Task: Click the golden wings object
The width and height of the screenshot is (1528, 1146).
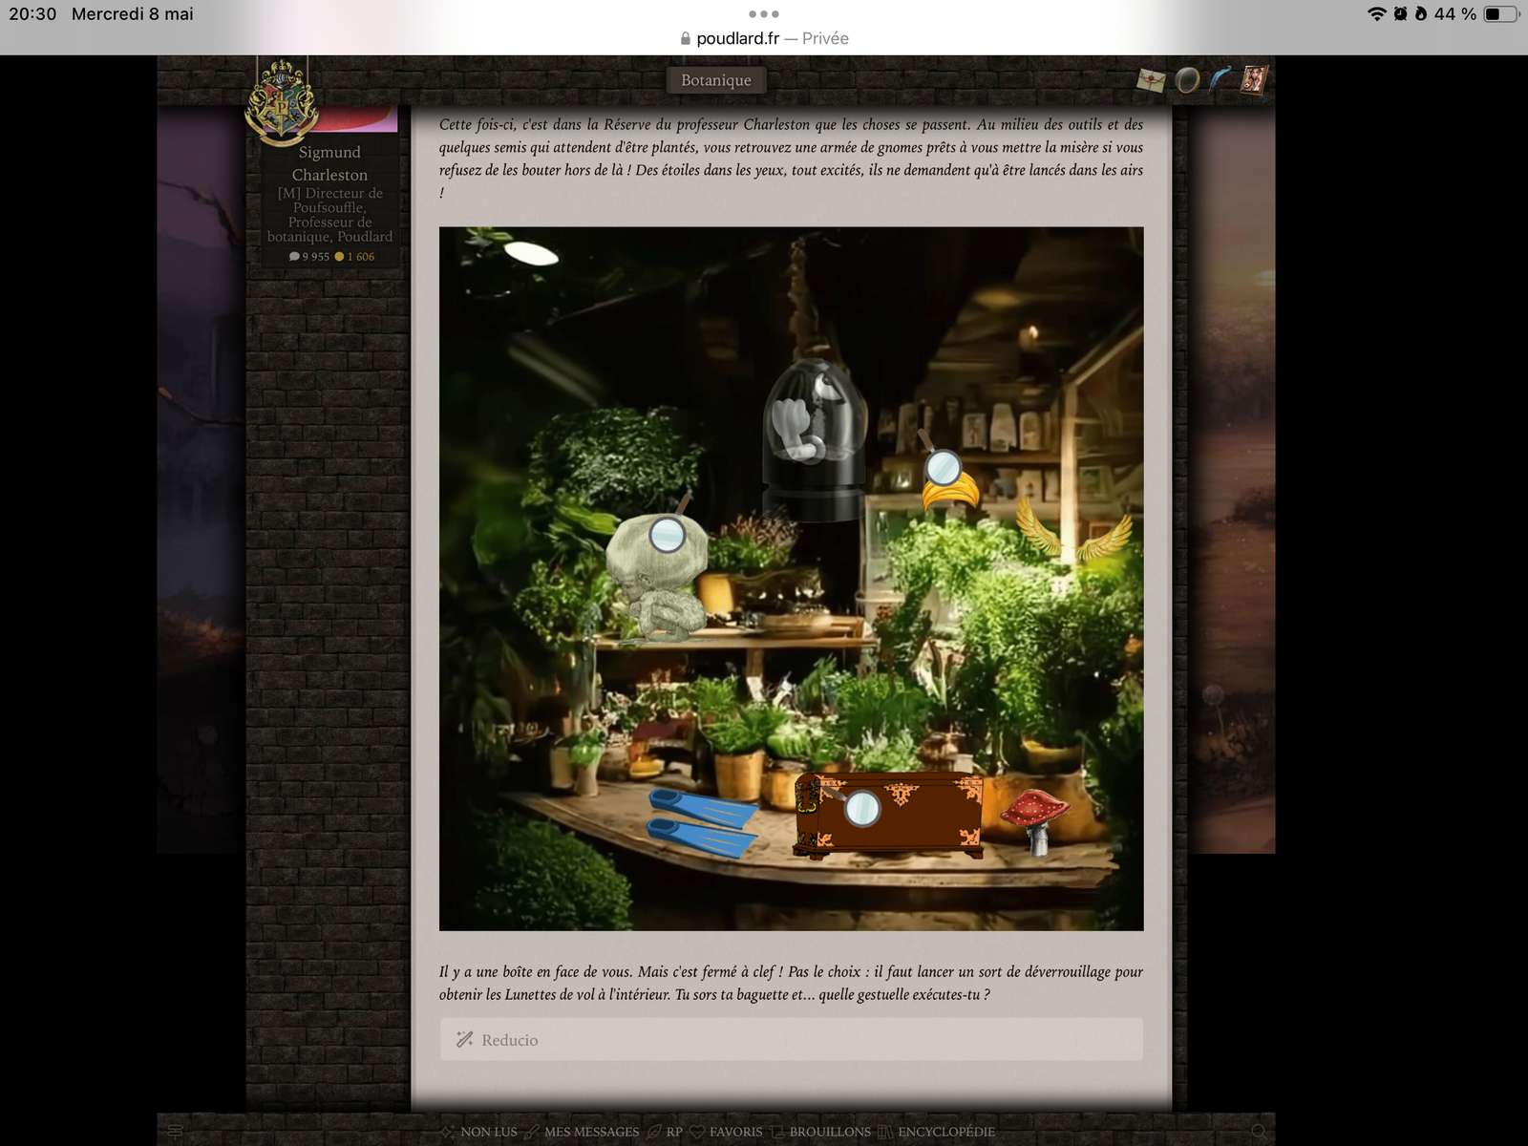Action: pos(1072,529)
